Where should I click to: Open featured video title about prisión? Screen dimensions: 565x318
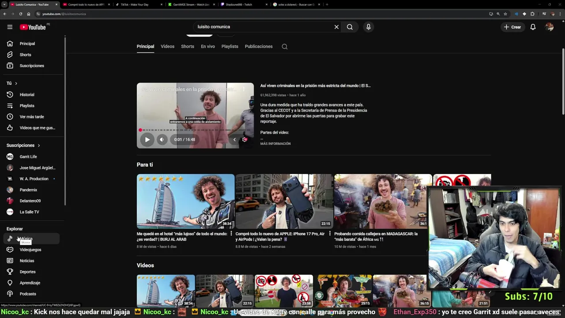[x=316, y=86]
